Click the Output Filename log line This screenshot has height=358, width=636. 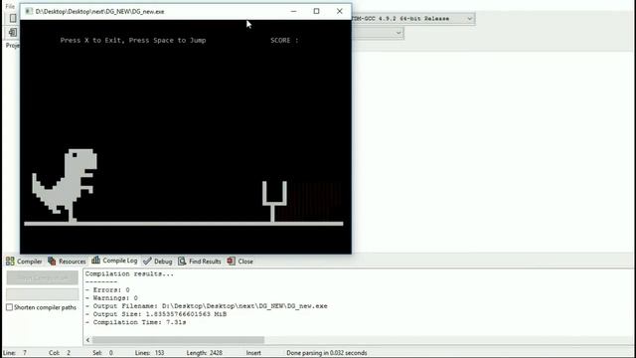click(206, 306)
